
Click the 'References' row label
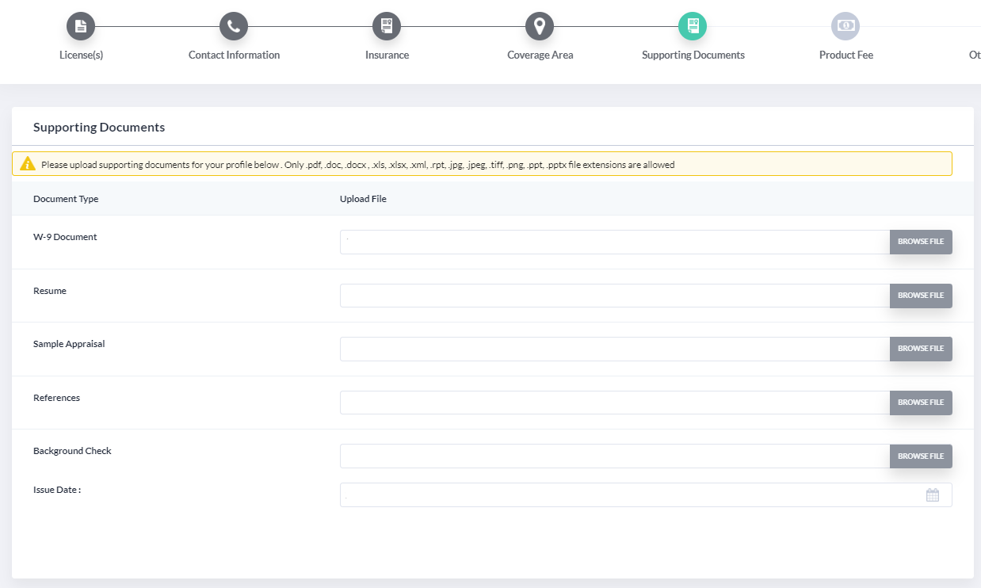pyautogui.click(x=56, y=398)
